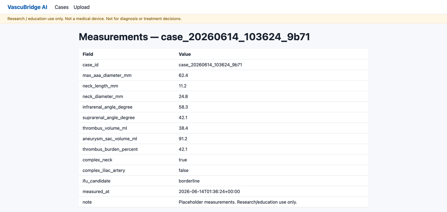Select the complex_neck field label
Viewport: 447px width, 212px height.
pyautogui.click(x=97, y=160)
